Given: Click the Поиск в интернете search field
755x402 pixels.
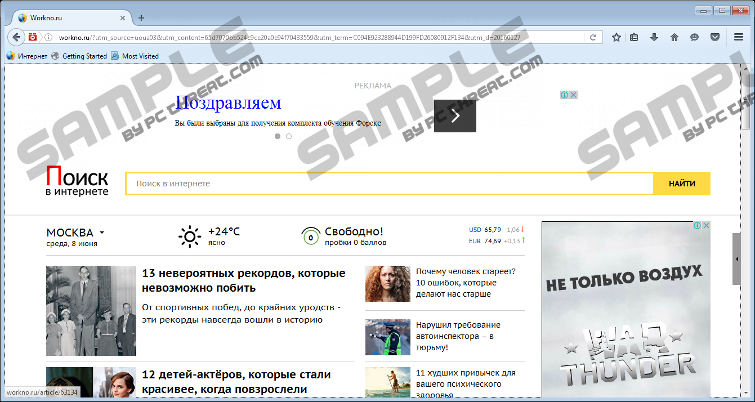Looking at the screenshot, I should tap(388, 184).
